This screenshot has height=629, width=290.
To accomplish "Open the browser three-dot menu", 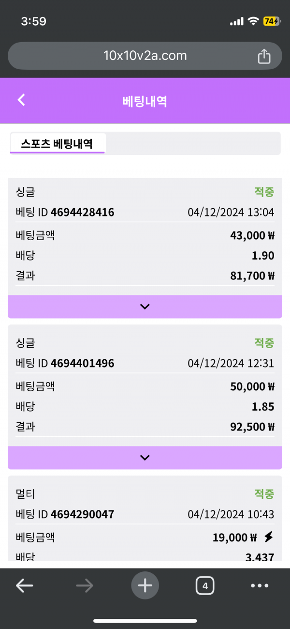I will 260,586.
